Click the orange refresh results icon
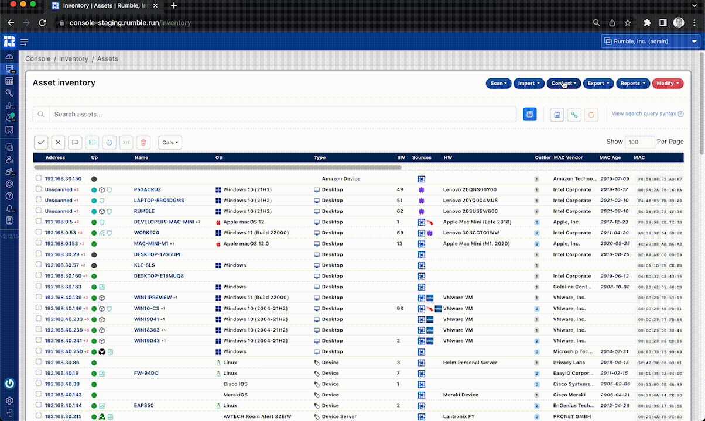Viewport: 705px width, 421px height. (591, 115)
